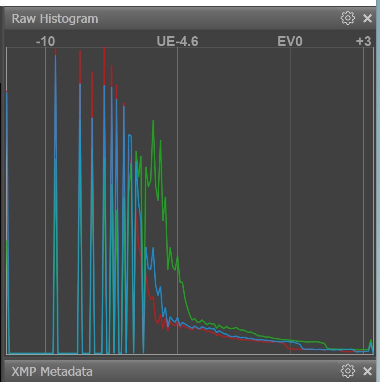Click the -10 vertical gridline
The height and width of the screenshot is (382, 380).
click(45, 201)
